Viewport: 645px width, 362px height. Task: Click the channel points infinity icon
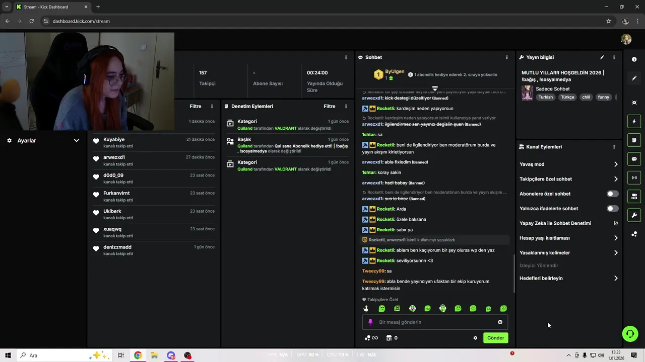click(x=371, y=338)
